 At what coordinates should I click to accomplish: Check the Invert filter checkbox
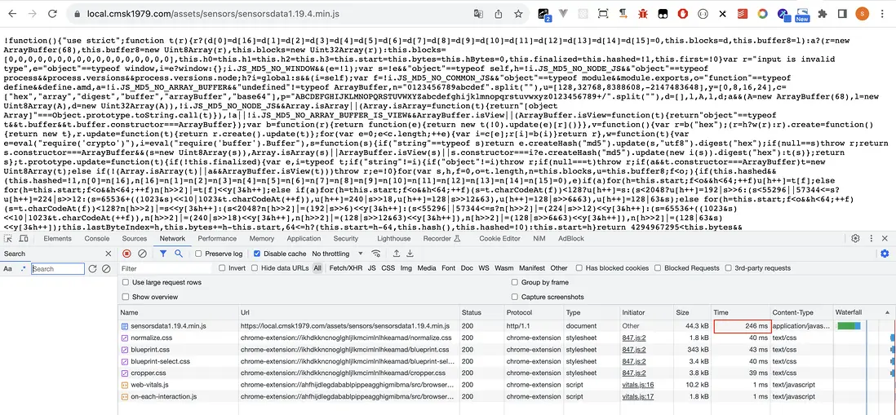(222, 268)
